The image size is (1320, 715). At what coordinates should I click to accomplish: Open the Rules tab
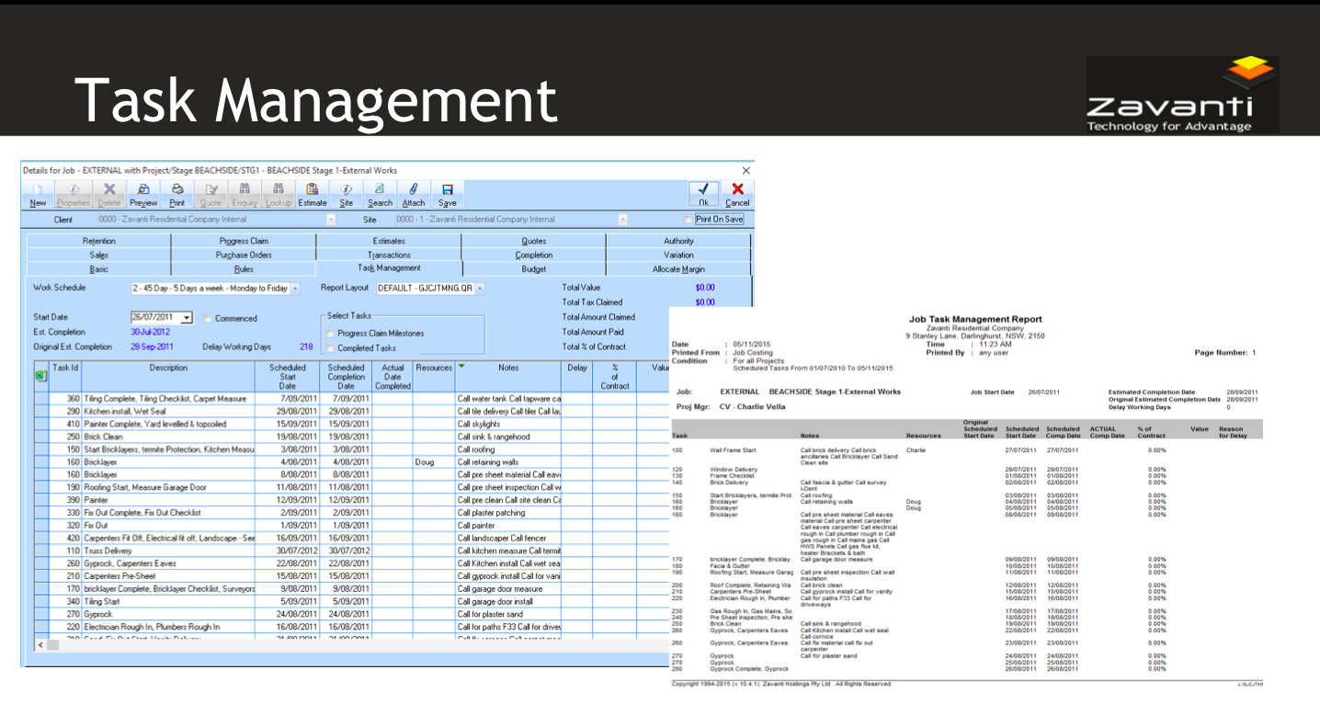[244, 269]
